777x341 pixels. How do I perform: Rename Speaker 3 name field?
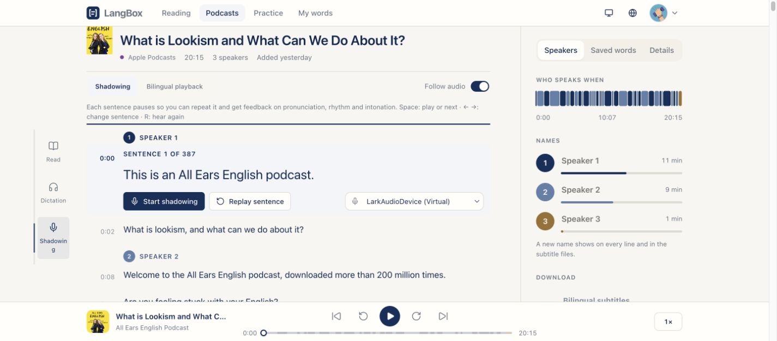point(581,219)
